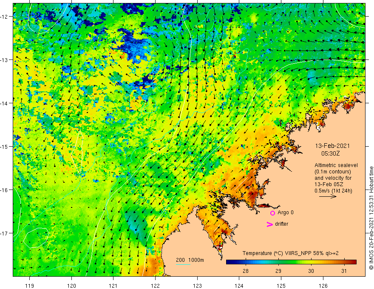Image resolution: width=374 pixels, height=289 pixels.
Task: Click latitude axis label -17
Action: (4, 233)
